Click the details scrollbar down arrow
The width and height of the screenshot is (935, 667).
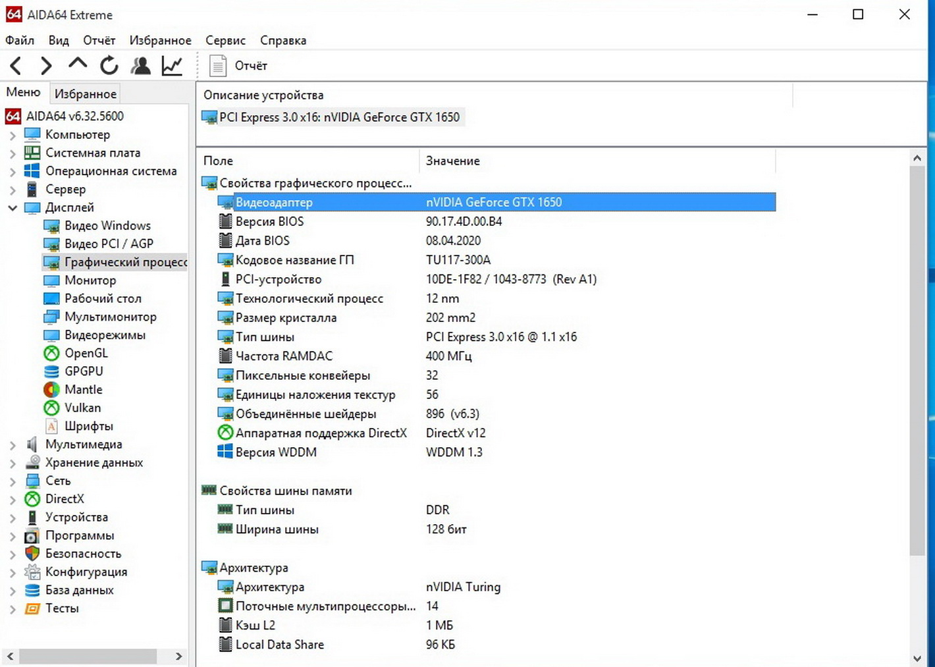click(x=917, y=658)
